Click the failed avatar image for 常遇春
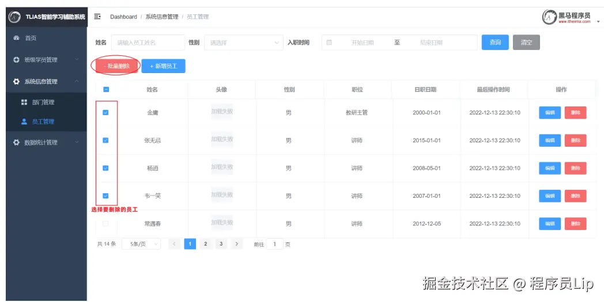The width and height of the screenshot is (604, 302). [x=222, y=223]
